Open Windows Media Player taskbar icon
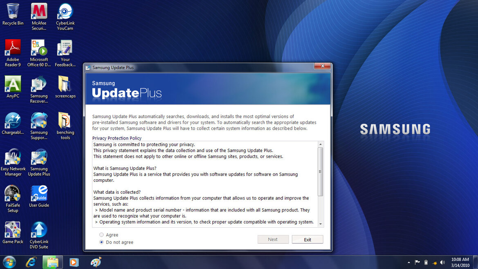This screenshot has height=269, width=478. 74,262
